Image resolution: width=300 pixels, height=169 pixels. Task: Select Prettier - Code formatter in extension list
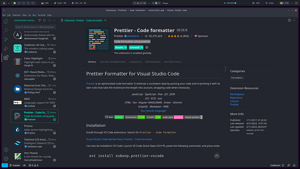34,116
